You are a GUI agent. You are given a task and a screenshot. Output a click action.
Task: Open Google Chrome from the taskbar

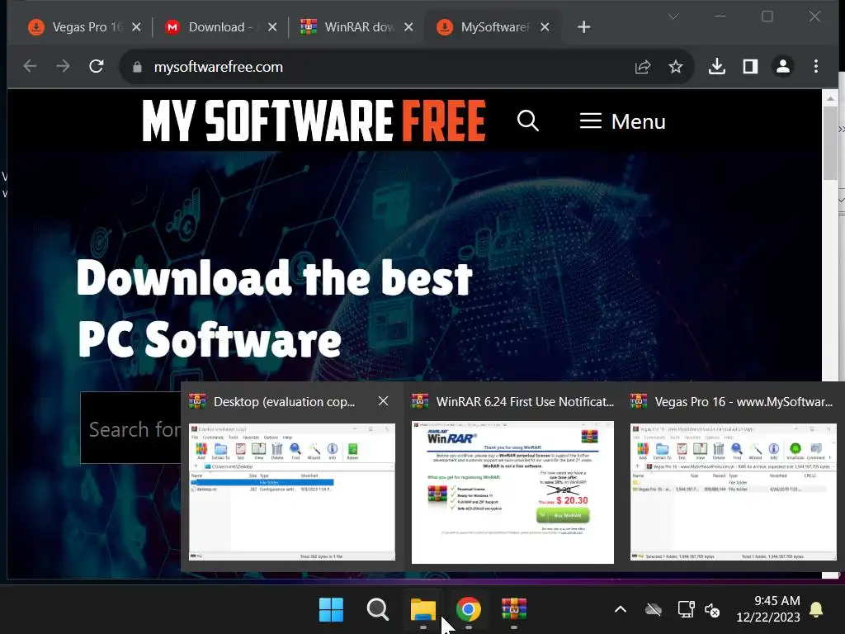coord(469,610)
